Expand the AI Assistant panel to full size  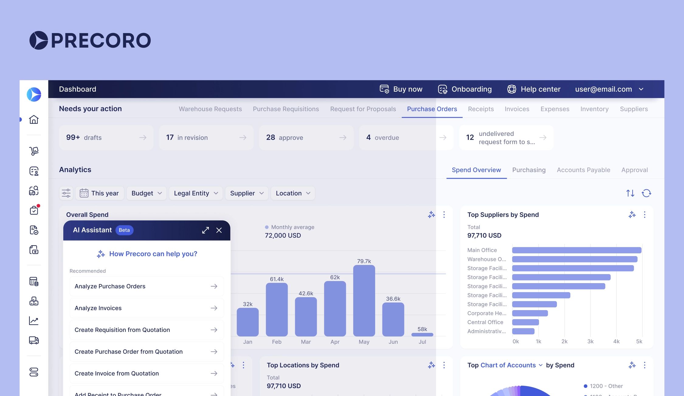206,230
